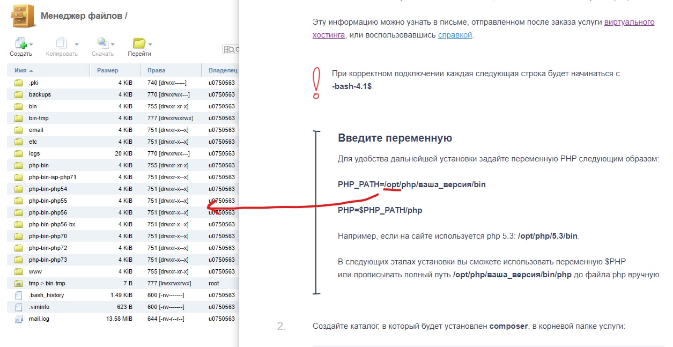
Task: Select the php-bin-php56 folder icon
Action: point(19,212)
